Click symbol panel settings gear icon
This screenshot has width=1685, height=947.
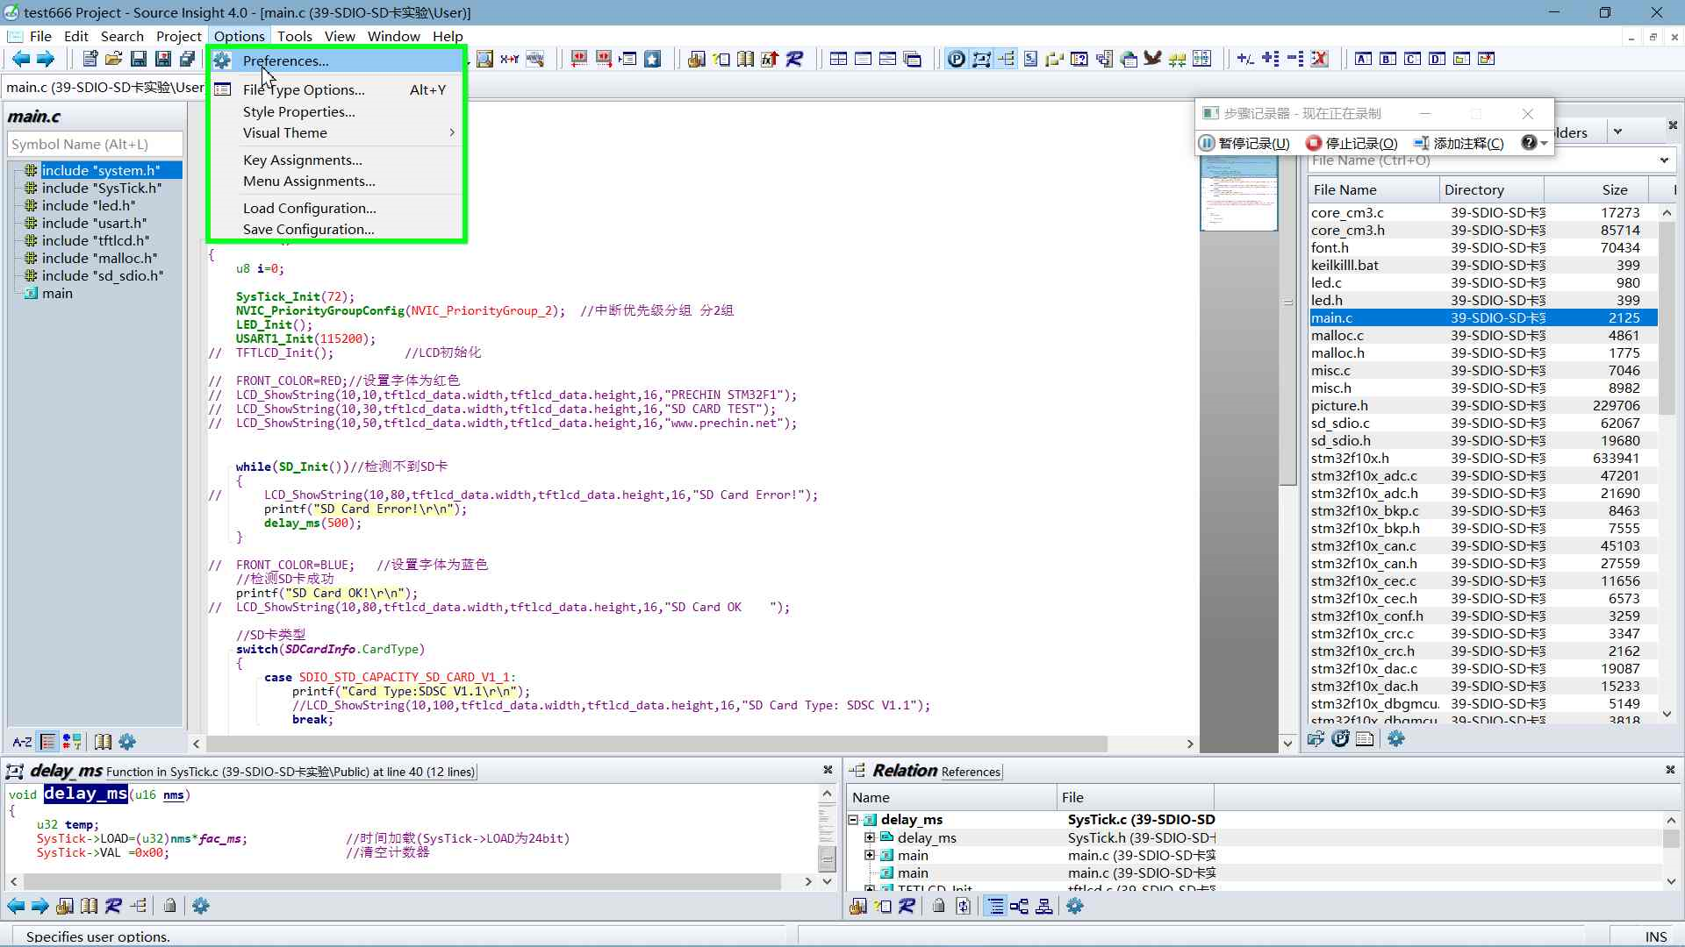click(127, 742)
